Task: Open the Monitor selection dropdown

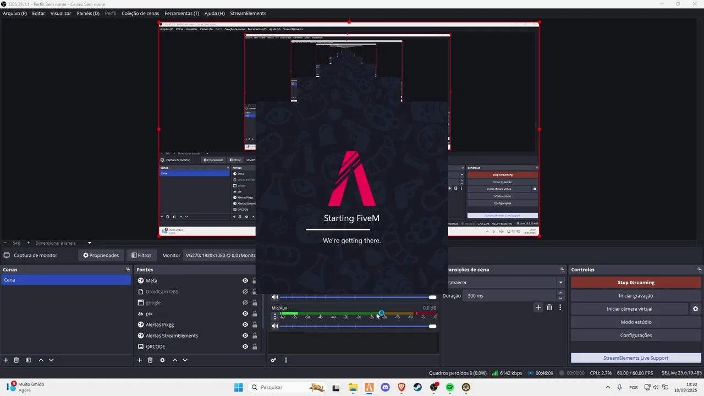Action: [x=220, y=255]
